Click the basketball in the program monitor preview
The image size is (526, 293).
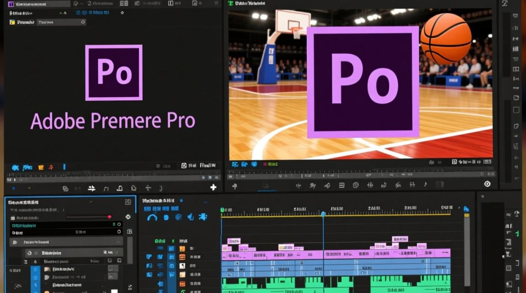coord(446,39)
